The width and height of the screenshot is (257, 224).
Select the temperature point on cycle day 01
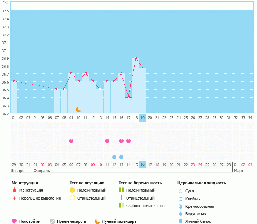pos(14,81)
